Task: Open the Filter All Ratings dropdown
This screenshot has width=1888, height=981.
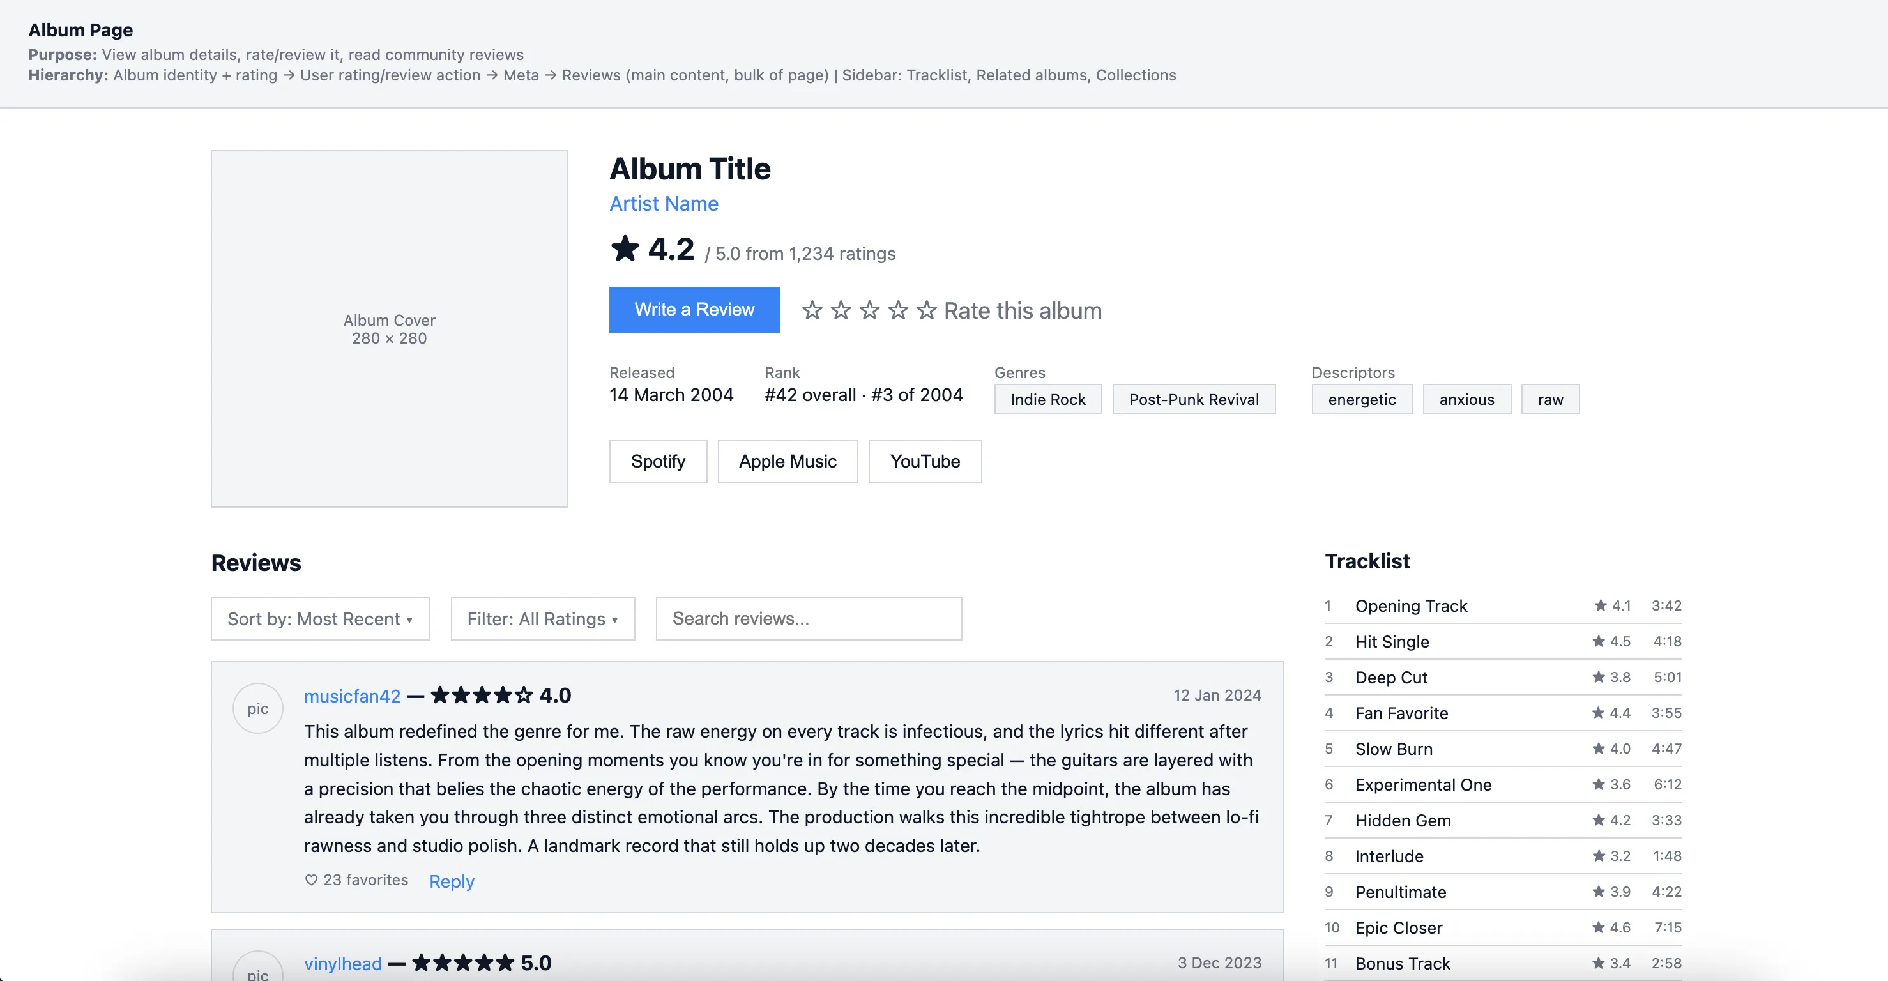Action: pos(542,618)
